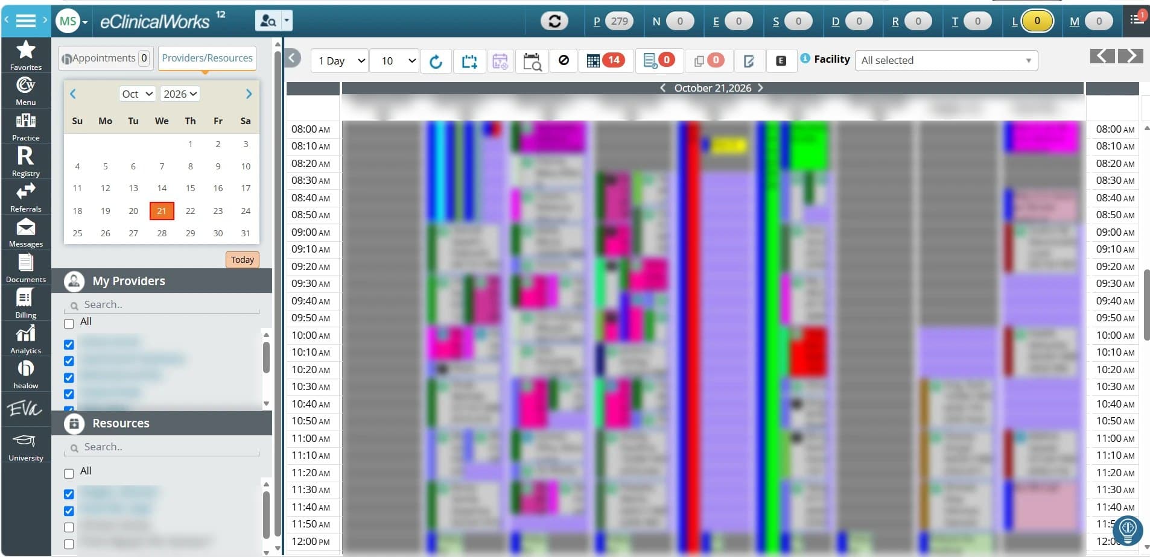Image resolution: width=1150 pixels, height=557 pixels.
Task: Open the eClinicalWorks Menu icon
Action: click(x=25, y=90)
